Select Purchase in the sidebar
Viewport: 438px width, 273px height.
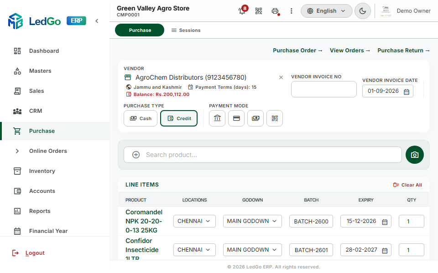pos(55,131)
